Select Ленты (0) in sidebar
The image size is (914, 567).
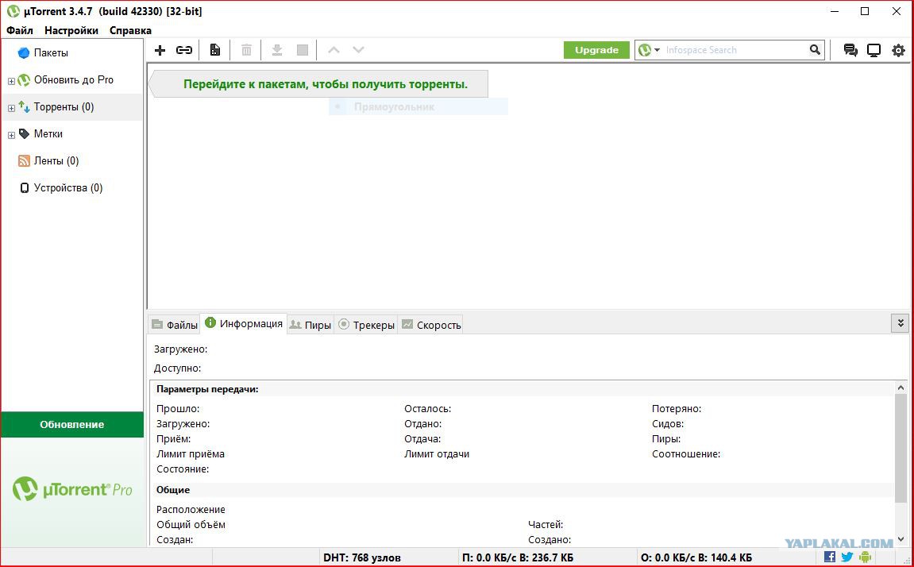56,161
